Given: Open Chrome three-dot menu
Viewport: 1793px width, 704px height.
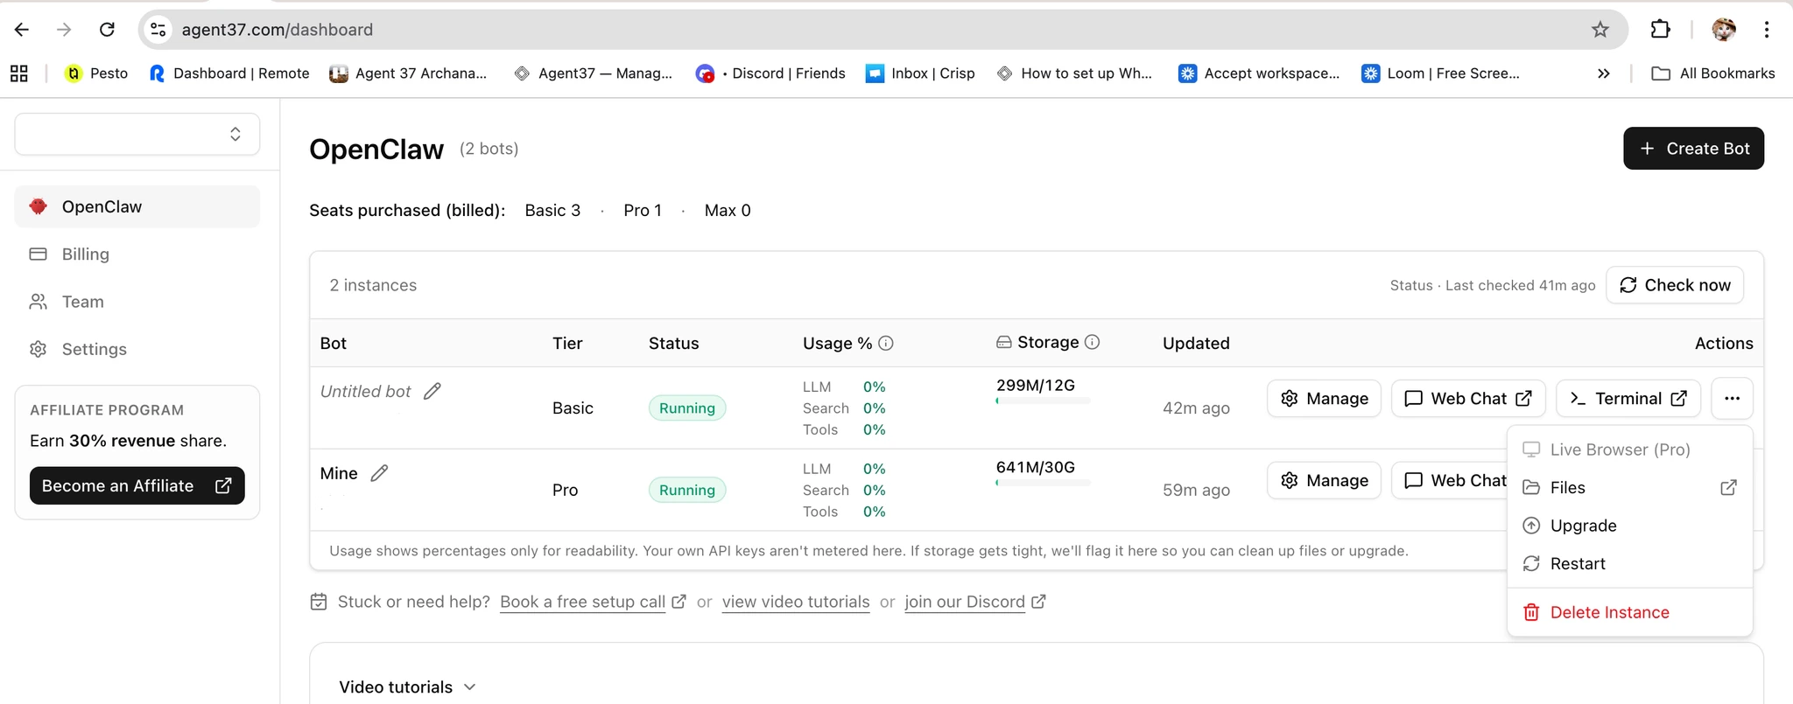Looking at the screenshot, I should tap(1767, 30).
